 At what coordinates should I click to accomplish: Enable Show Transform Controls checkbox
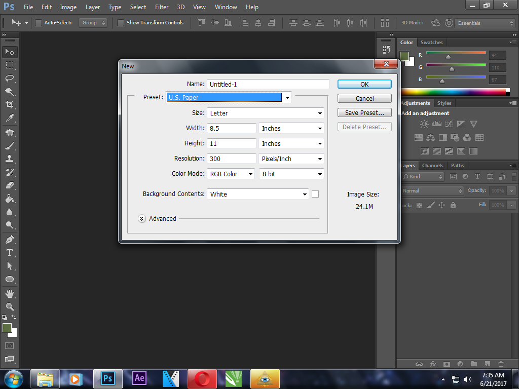coord(121,23)
